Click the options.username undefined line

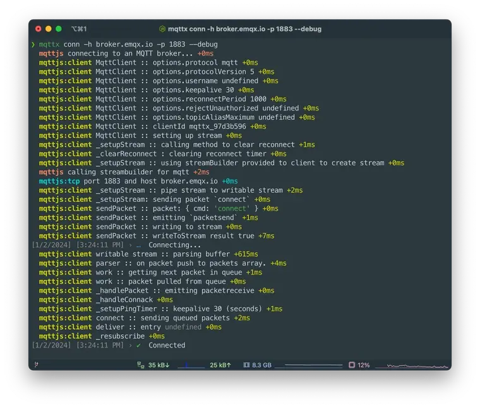[159, 81]
